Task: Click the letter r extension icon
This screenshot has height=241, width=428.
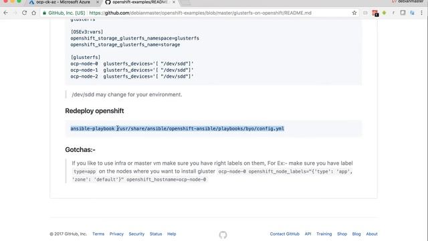Action: click(393, 13)
